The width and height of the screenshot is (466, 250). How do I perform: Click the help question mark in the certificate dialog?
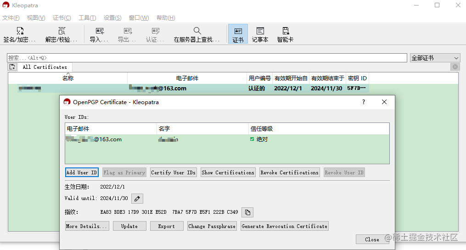(x=364, y=102)
